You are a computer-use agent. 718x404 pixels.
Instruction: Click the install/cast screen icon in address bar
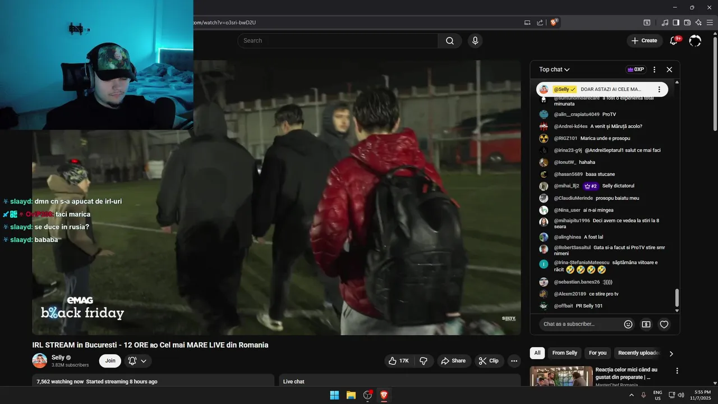coord(527,22)
